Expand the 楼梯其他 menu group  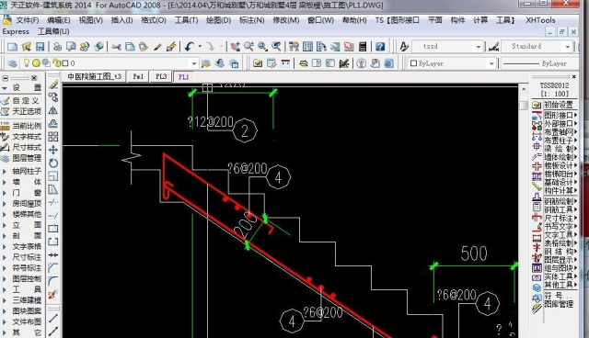(22, 214)
